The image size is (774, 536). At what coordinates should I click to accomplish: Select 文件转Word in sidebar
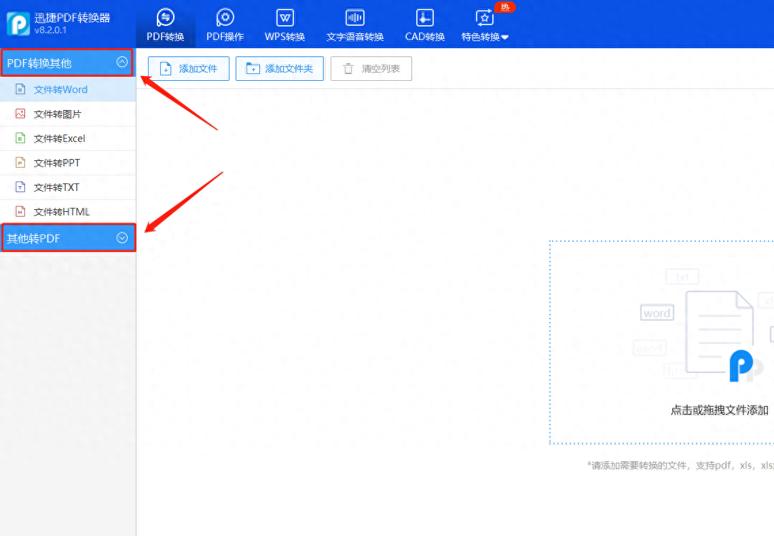(x=68, y=90)
